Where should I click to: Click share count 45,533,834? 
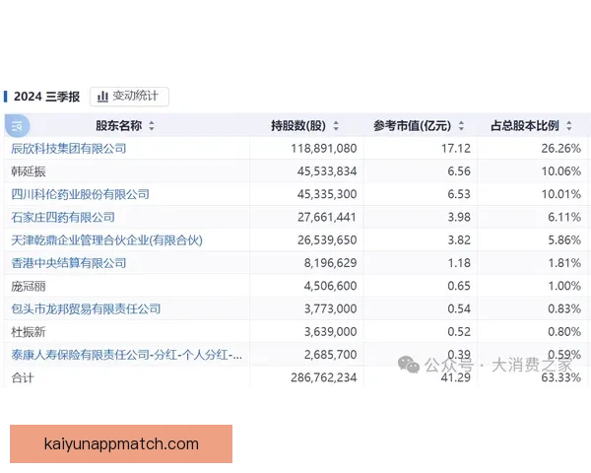click(327, 171)
